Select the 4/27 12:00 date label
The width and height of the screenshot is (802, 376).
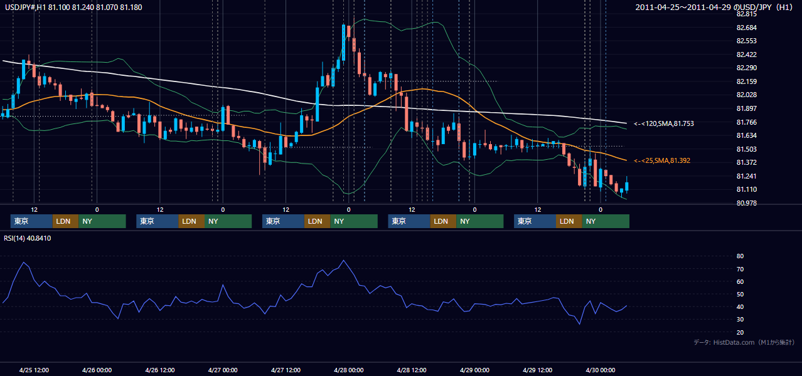[286, 370]
